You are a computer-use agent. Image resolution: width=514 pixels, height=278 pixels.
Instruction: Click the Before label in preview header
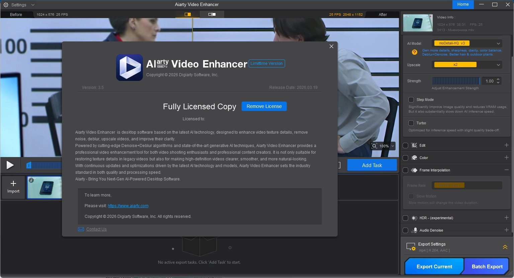[16, 15]
